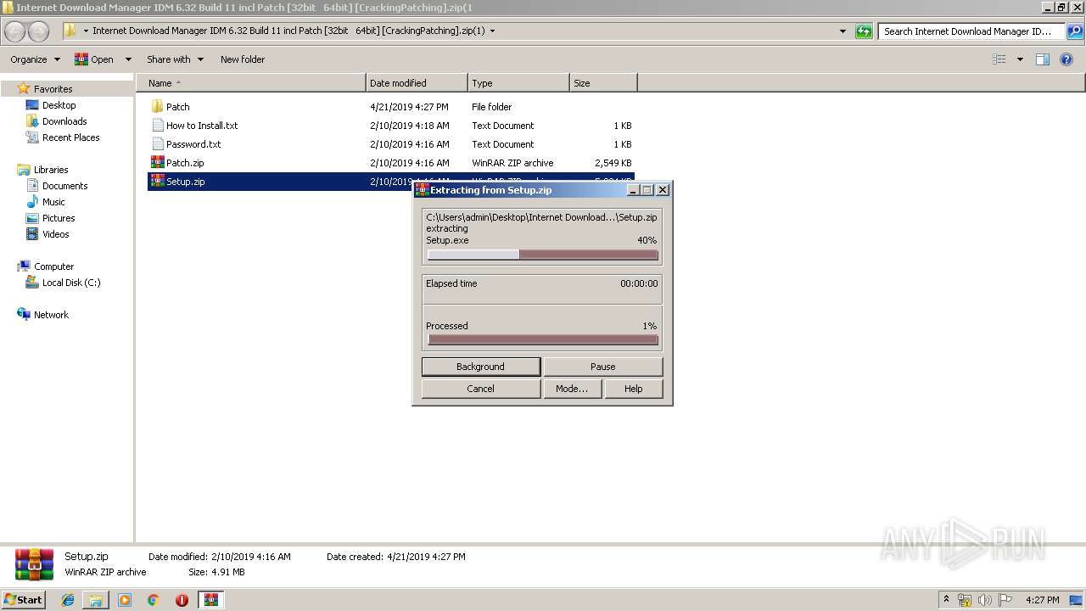
Task: Click the Processed 1% progress bar
Action: tap(542, 339)
